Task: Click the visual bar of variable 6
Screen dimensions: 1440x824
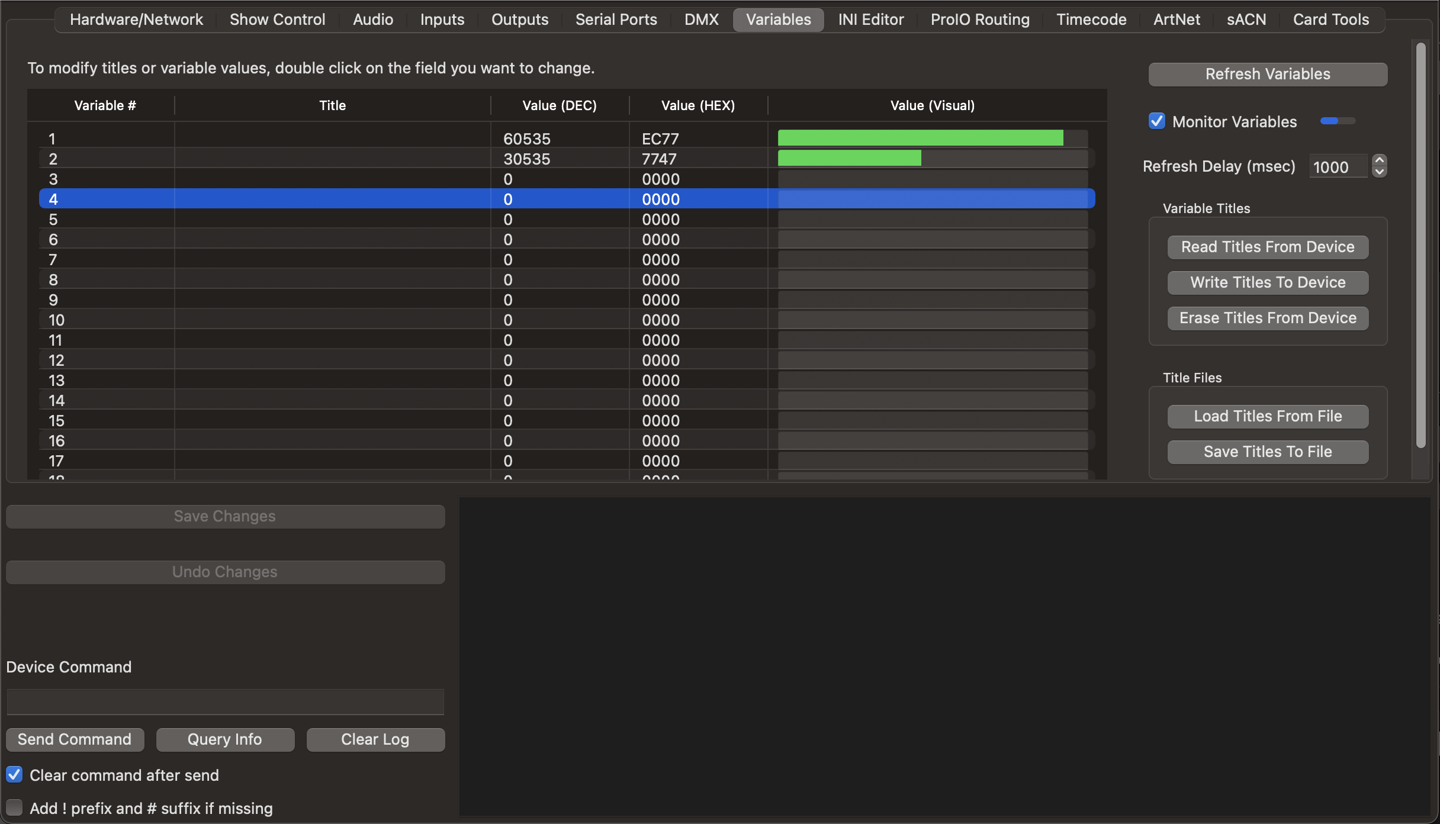Action: pos(933,239)
